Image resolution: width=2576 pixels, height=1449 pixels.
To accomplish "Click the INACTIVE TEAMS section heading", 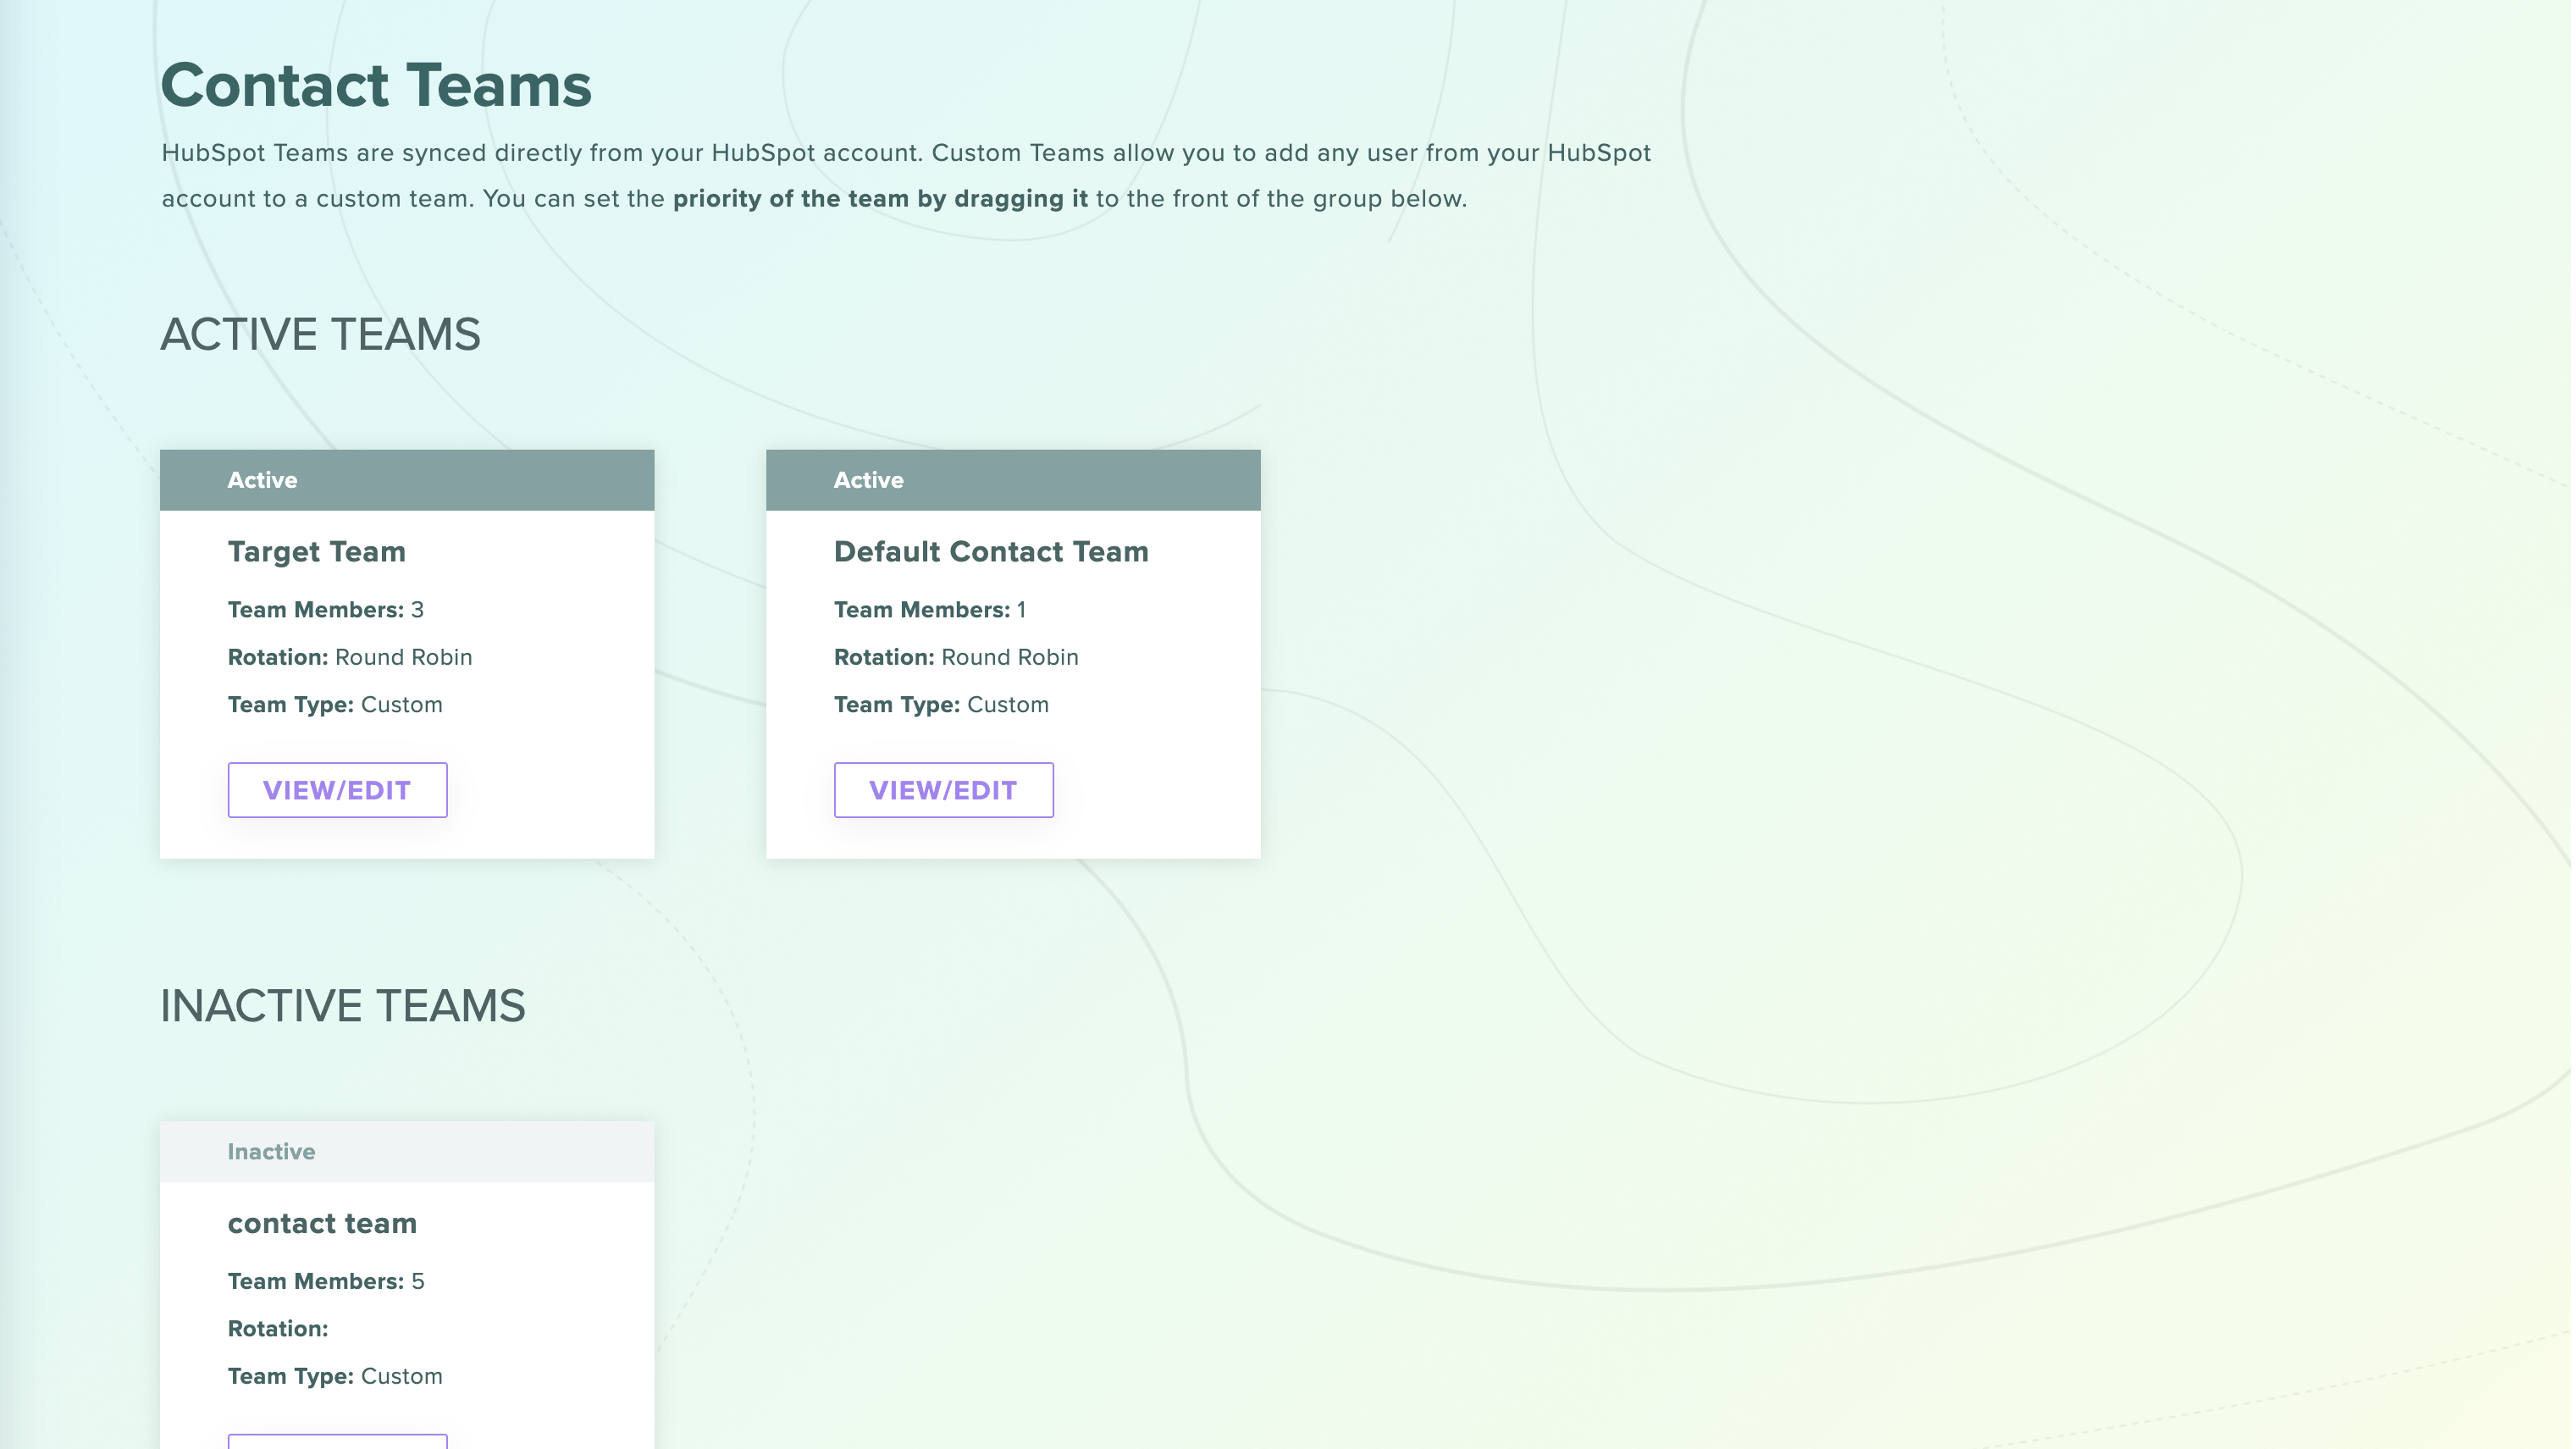I will tap(342, 1006).
